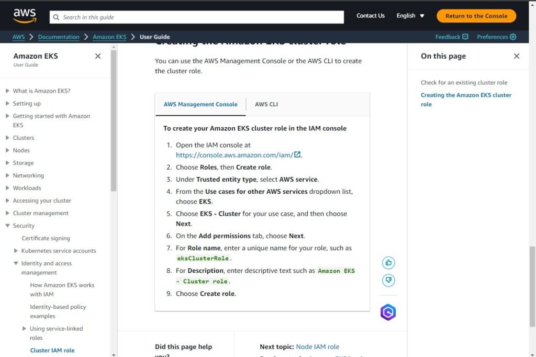Select the AWS Management Console tab
Screen dimensions: 536x357
(200, 104)
